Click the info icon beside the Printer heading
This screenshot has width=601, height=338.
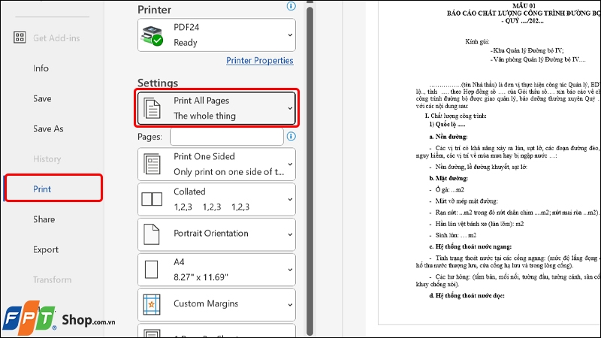(x=291, y=6)
